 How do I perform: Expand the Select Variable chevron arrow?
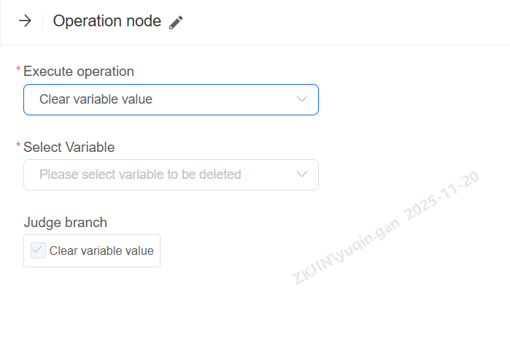[302, 175]
